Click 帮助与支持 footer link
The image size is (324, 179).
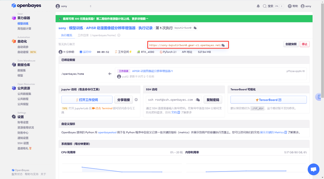tap(31, 174)
